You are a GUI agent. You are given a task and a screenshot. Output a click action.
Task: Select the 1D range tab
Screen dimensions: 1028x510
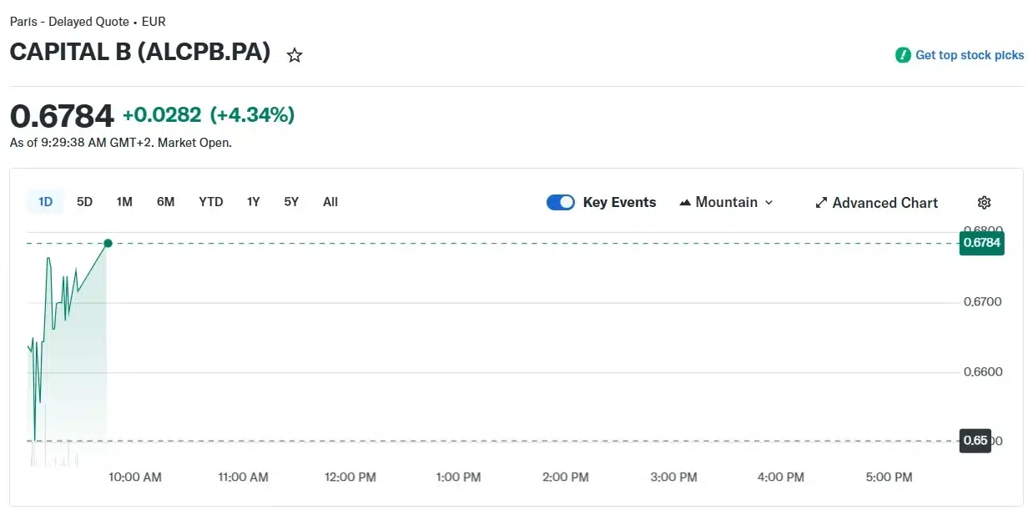pos(45,202)
